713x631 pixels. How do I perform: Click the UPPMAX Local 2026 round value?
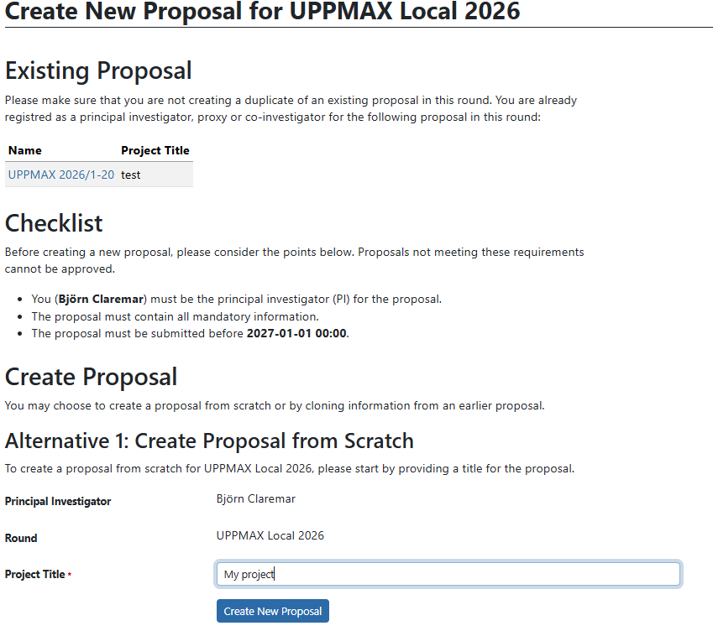(269, 535)
